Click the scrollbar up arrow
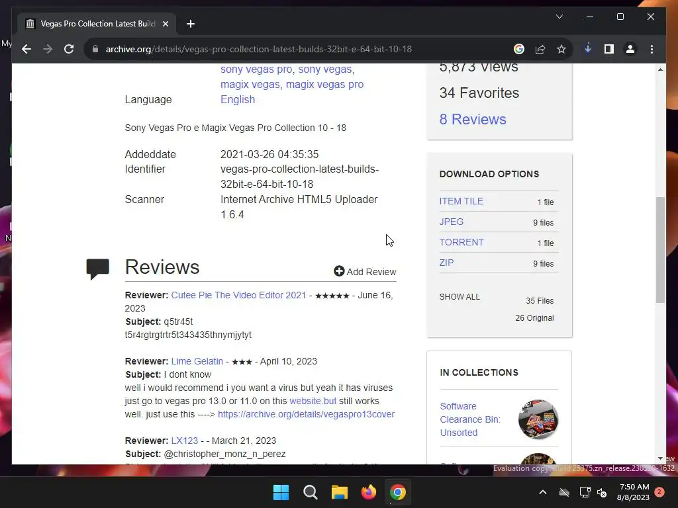Image resolution: width=678 pixels, height=508 pixels. (x=660, y=69)
